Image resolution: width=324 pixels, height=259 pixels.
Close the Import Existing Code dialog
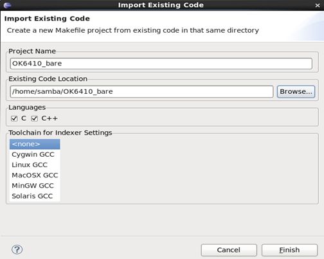[x=318, y=5]
